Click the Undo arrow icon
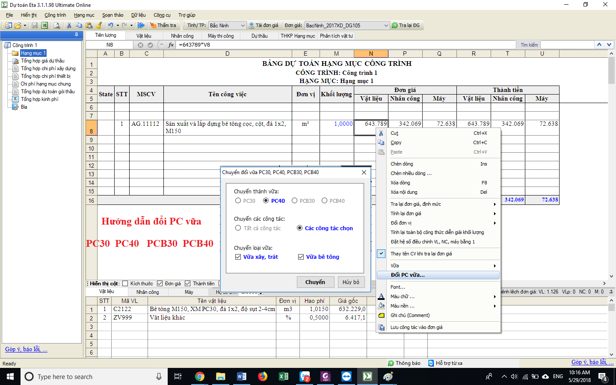616x385 pixels. pos(110,25)
